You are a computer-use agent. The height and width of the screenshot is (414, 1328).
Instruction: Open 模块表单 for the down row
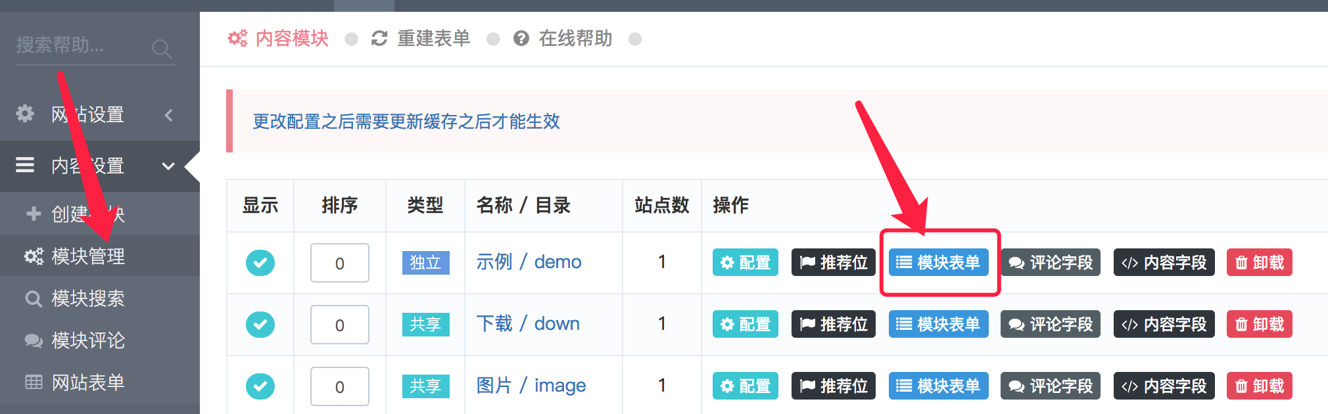click(939, 324)
